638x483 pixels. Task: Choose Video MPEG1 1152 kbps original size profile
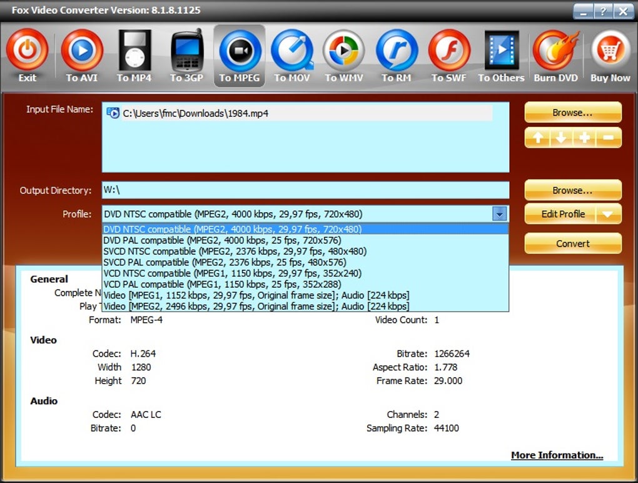[305, 295]
